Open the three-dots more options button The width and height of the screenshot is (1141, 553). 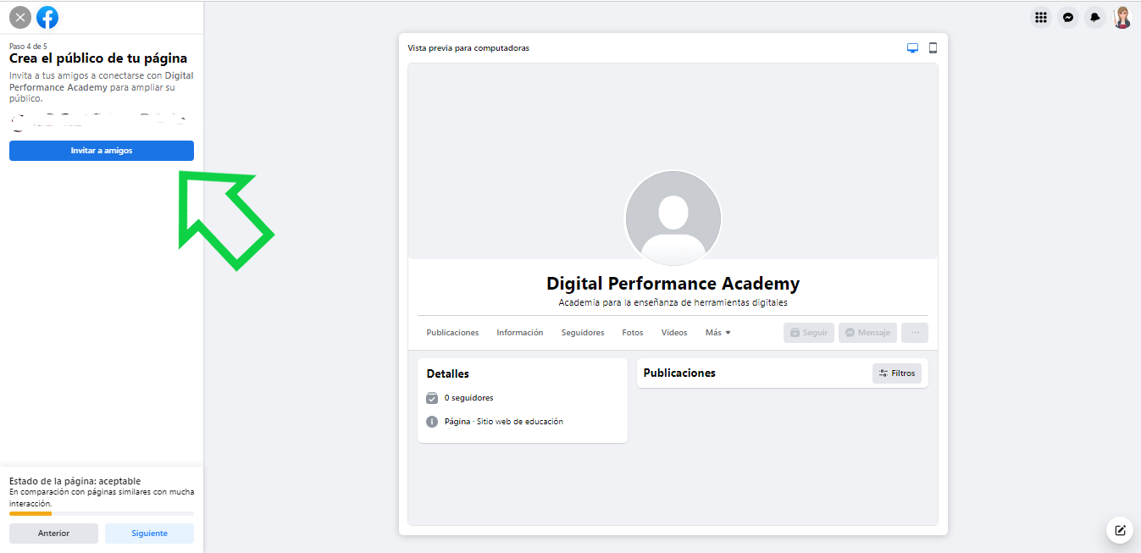pyautogui.click(x=915, y=333)
